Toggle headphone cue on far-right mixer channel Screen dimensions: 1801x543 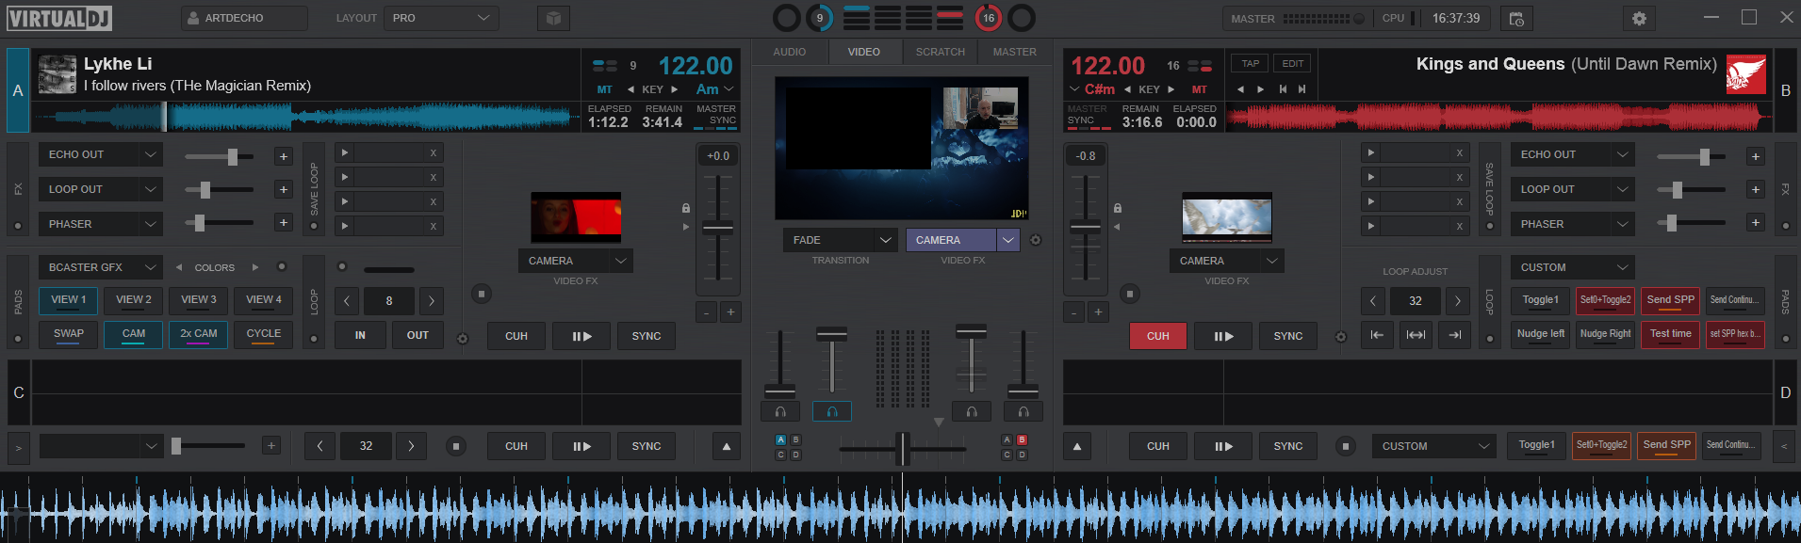coord(1023,411)
